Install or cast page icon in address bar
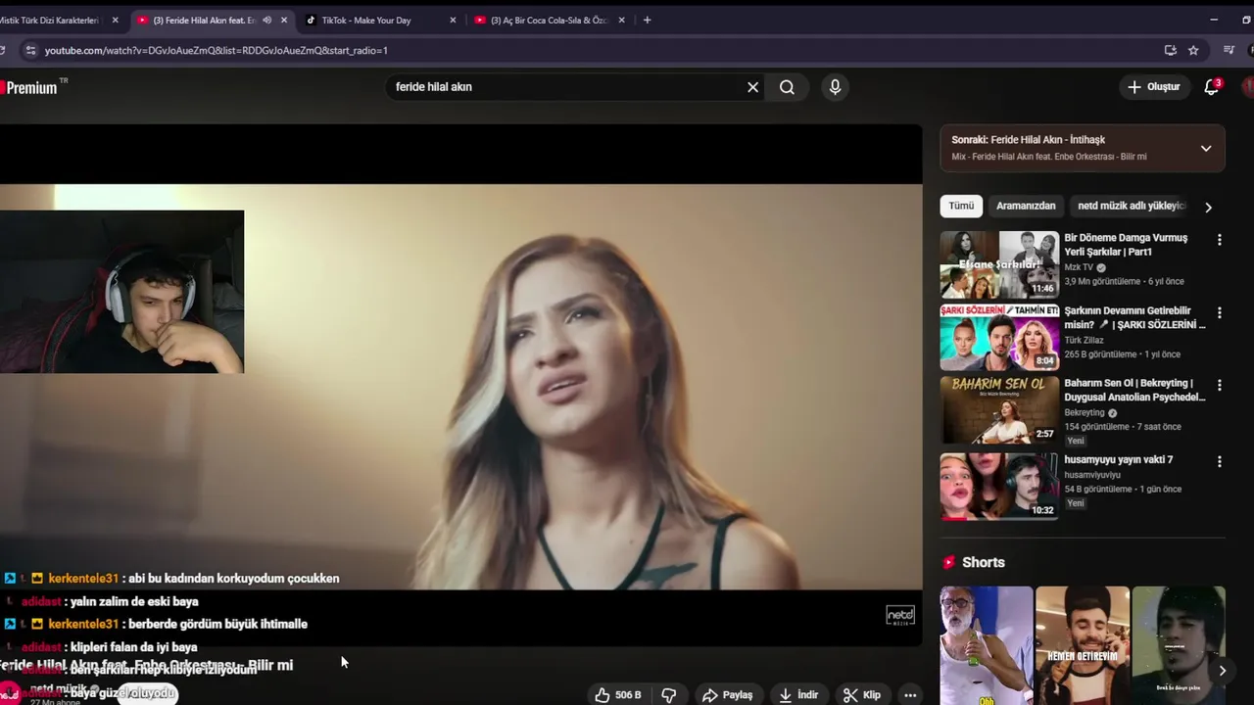Viewport: 1254px width, 705px height. [1170, 50]
